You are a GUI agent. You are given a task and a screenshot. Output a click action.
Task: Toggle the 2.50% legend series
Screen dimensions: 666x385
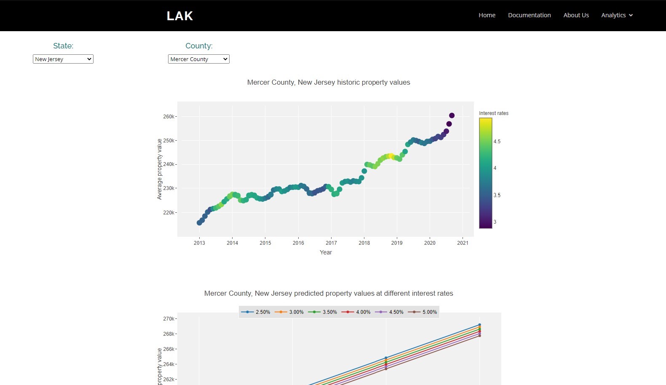click(256, 312)
